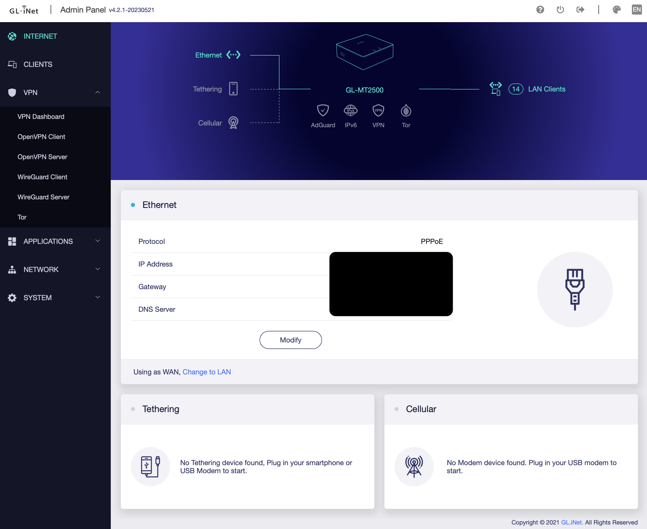The height and width of the screenshot is (529, 647).
Task: Click the logout arrow icon
Action: click(x=580, y=10)
